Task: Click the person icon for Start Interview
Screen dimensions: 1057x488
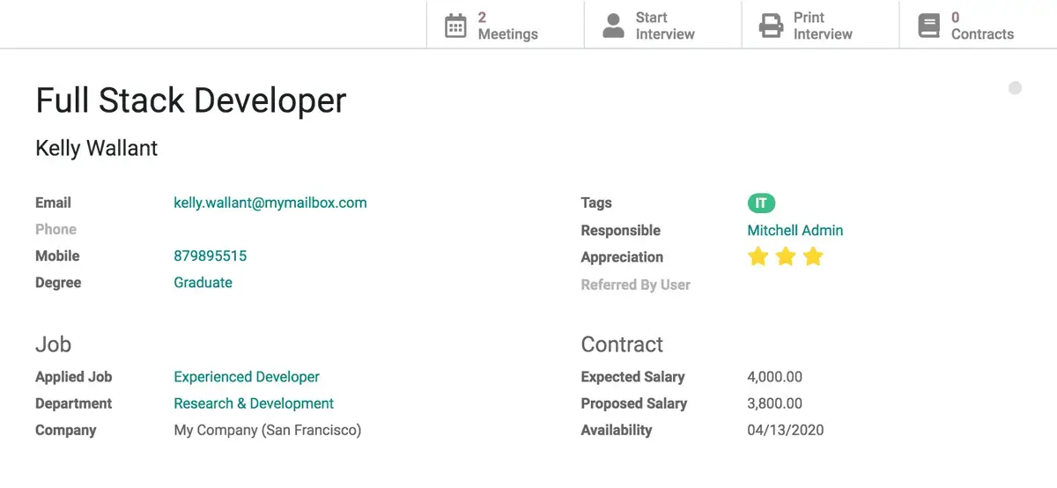Action: [x=613, y=26]
